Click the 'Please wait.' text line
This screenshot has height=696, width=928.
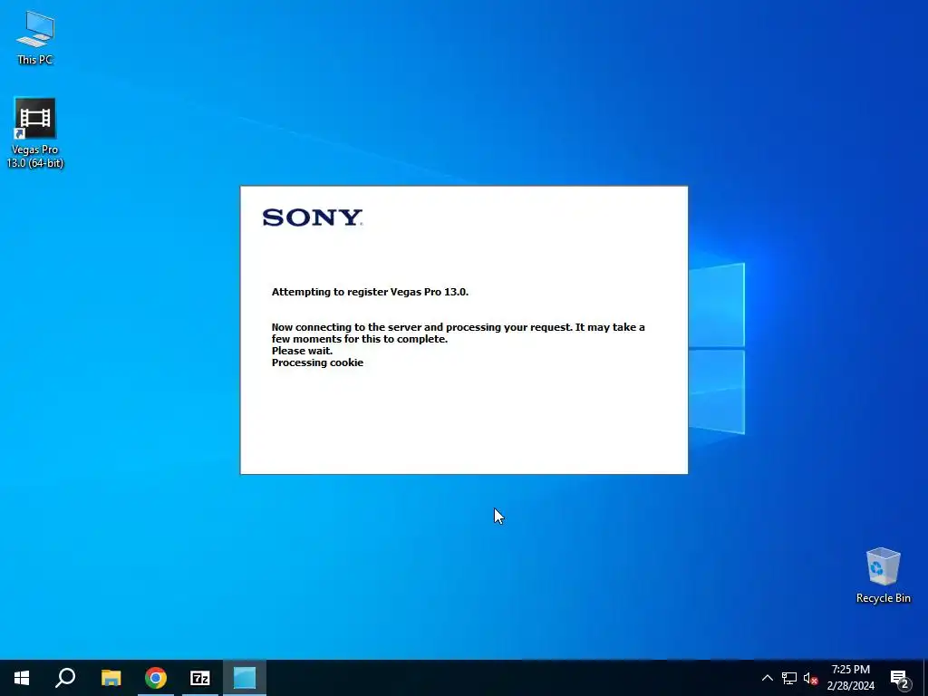(302, 351)
